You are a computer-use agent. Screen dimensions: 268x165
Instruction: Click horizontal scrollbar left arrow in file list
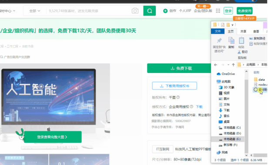coord(251,155)
